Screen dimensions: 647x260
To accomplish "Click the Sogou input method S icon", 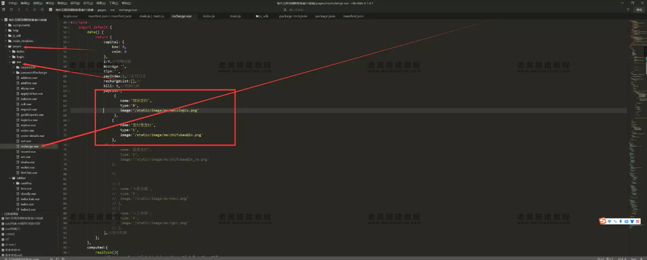I will (603, 221).
